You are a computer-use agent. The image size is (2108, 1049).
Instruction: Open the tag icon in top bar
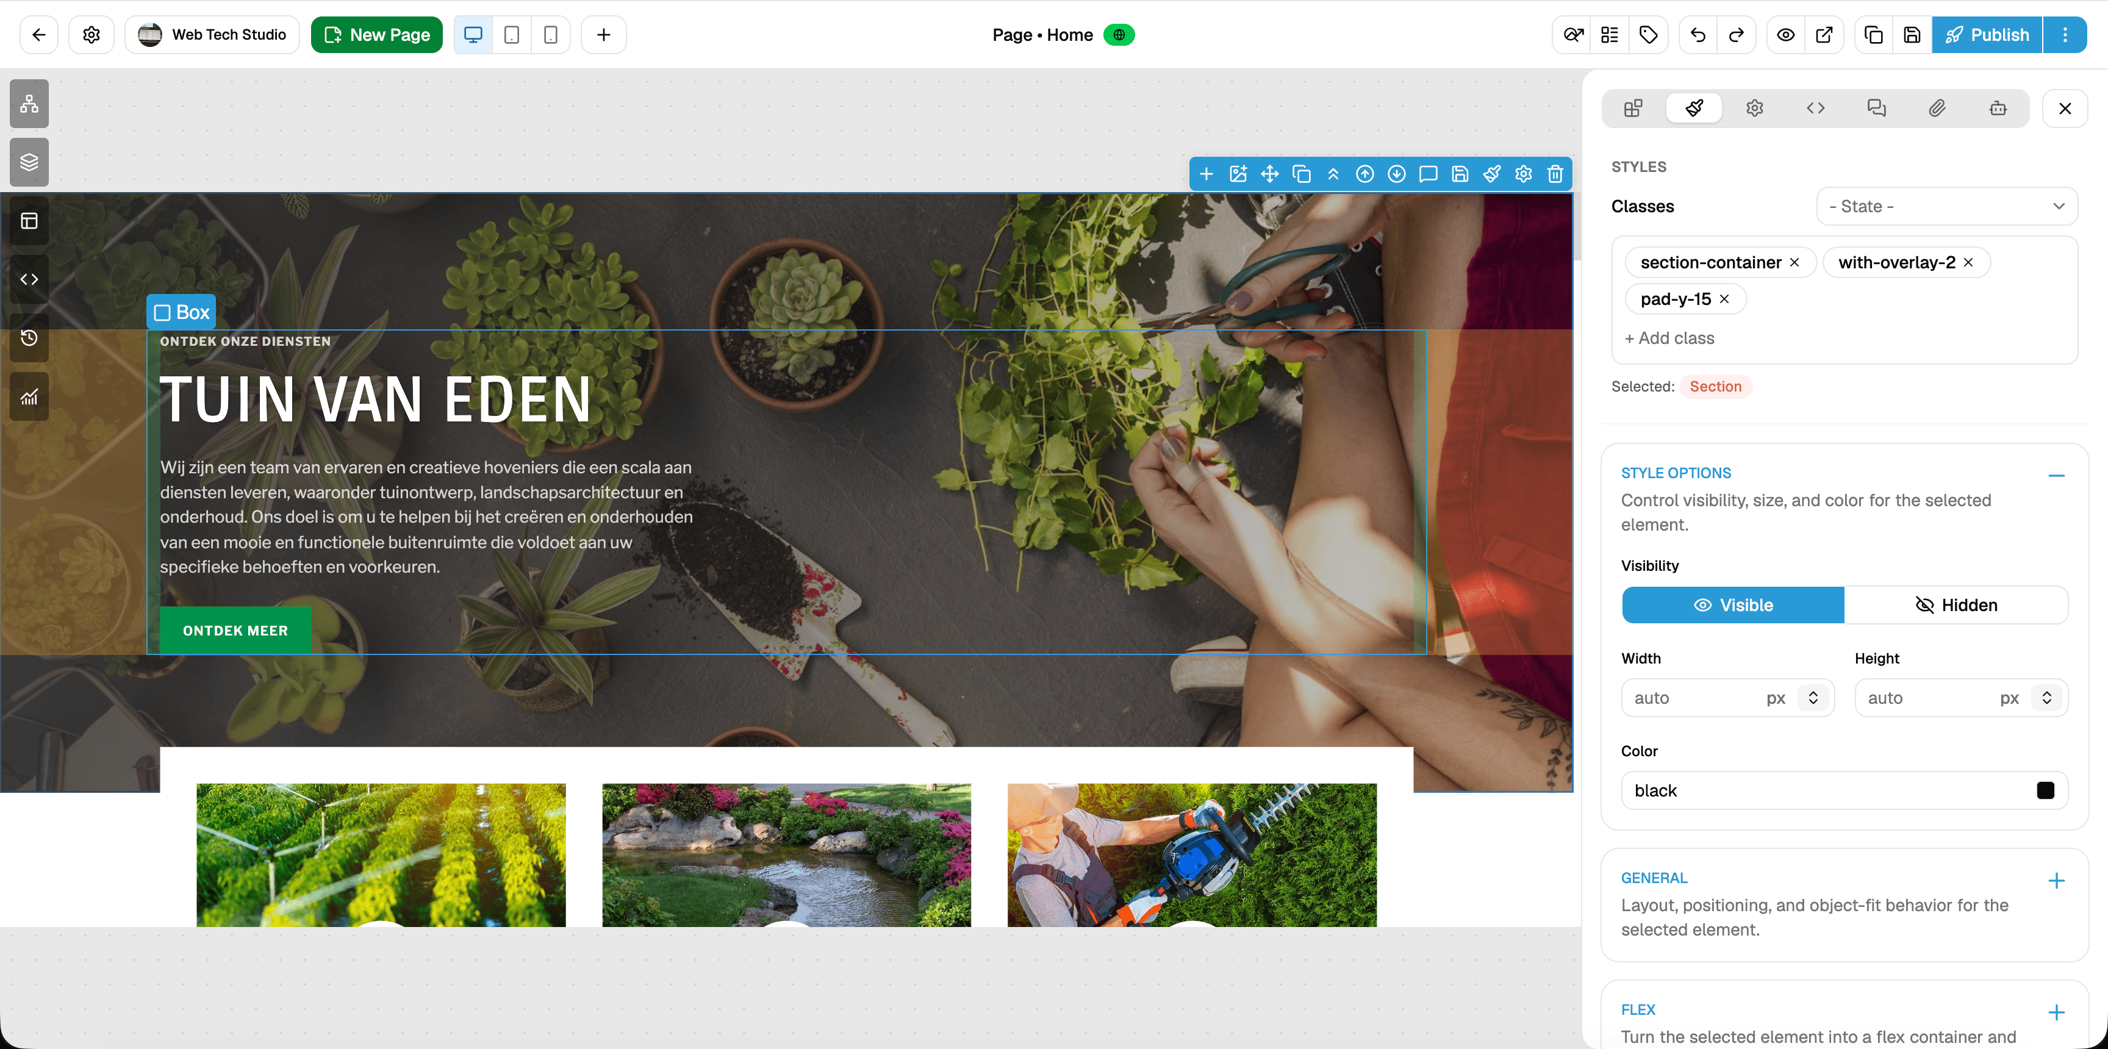pos(1648,34)
